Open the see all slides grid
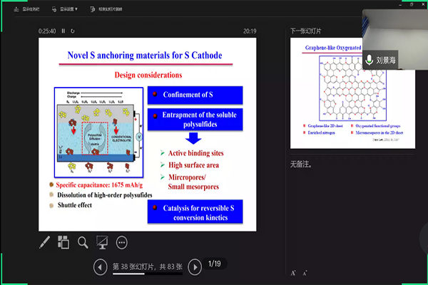The image size is (428, 285). click(63, 242)
